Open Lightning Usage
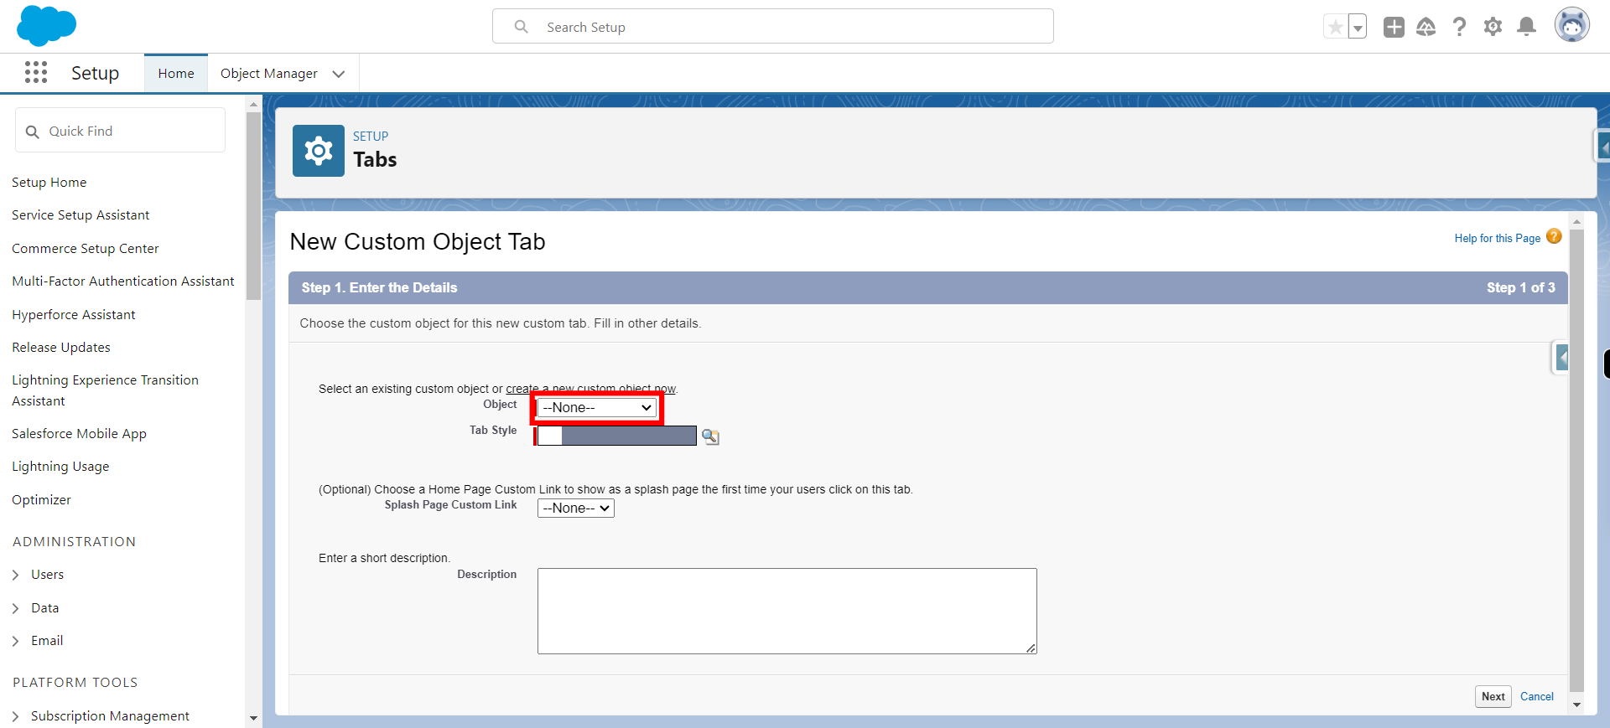 tap(60, 467)
